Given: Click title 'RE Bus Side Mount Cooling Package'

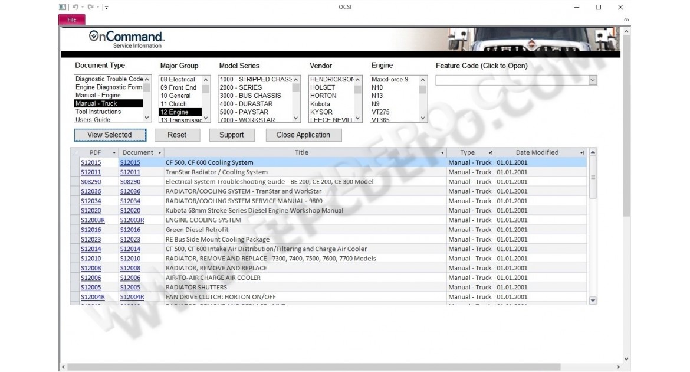Looking at the screenshot, I should (x=218, y=239).
